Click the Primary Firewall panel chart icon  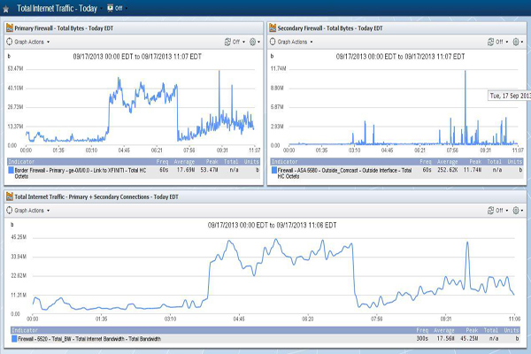[x=9, y=28]
